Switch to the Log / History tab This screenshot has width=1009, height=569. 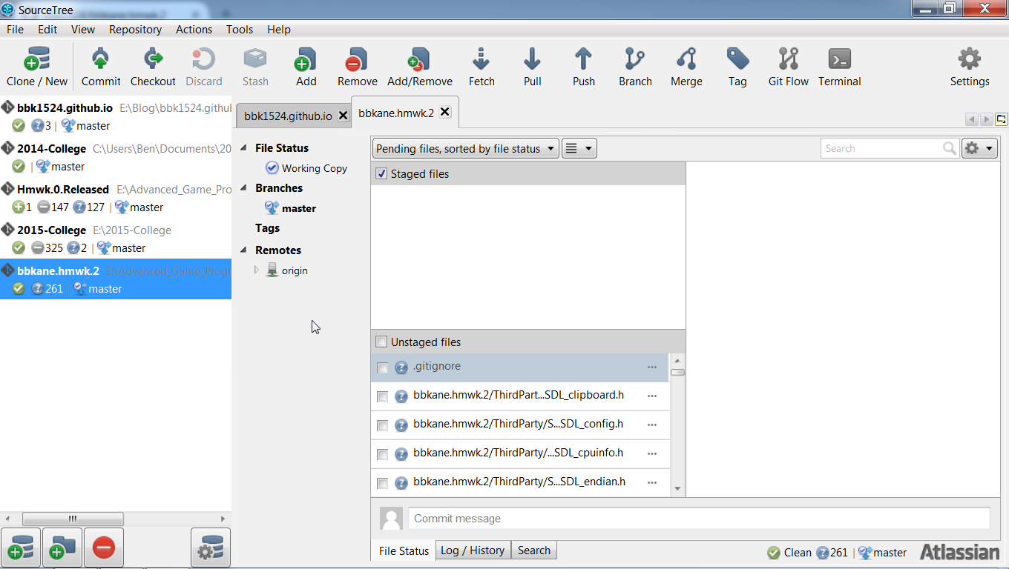(x=473, y=550)
